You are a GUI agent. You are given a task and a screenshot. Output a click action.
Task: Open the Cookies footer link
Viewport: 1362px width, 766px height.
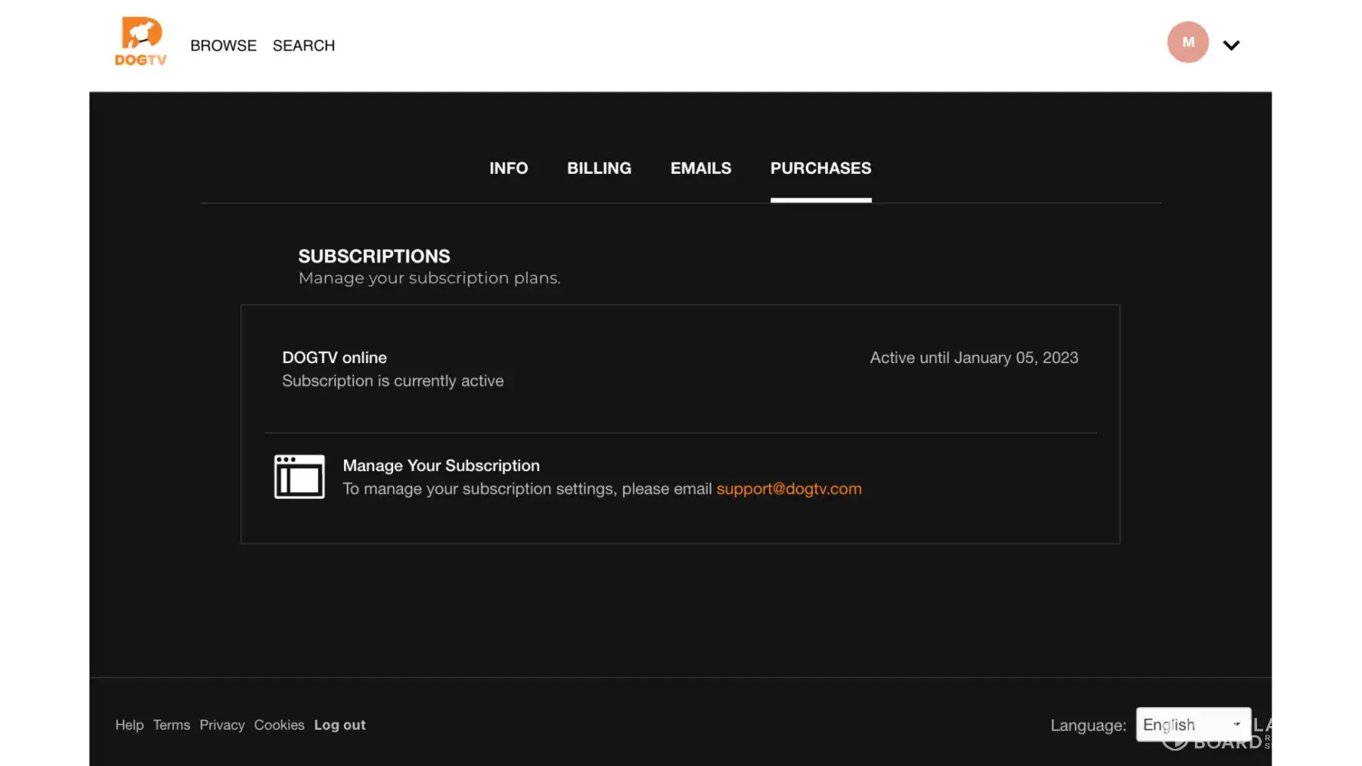tap(279, 725)
